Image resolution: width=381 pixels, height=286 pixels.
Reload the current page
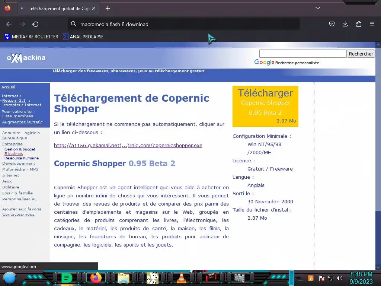35,24
